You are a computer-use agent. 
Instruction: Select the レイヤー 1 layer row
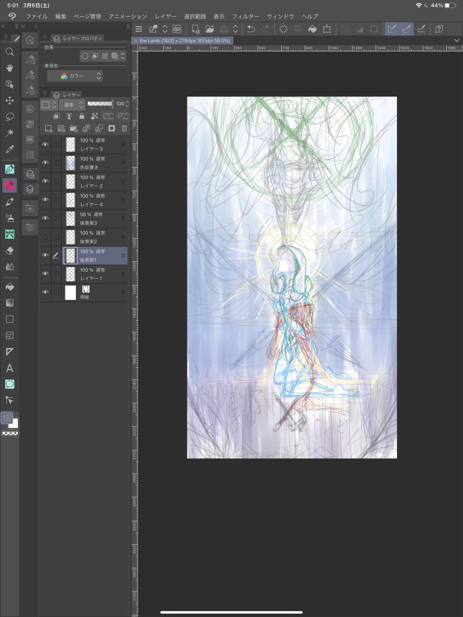coord(84,274)
